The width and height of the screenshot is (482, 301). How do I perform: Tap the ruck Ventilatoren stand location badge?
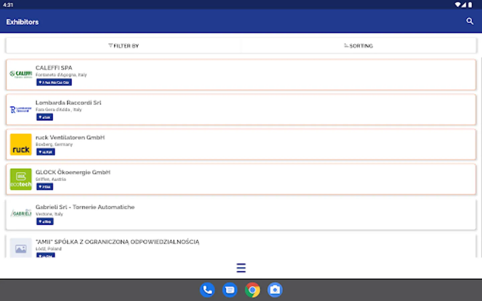click(x=46, y=152)
